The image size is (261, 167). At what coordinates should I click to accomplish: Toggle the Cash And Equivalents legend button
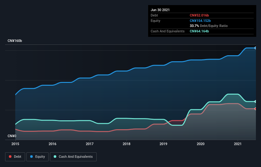point(73,157)
